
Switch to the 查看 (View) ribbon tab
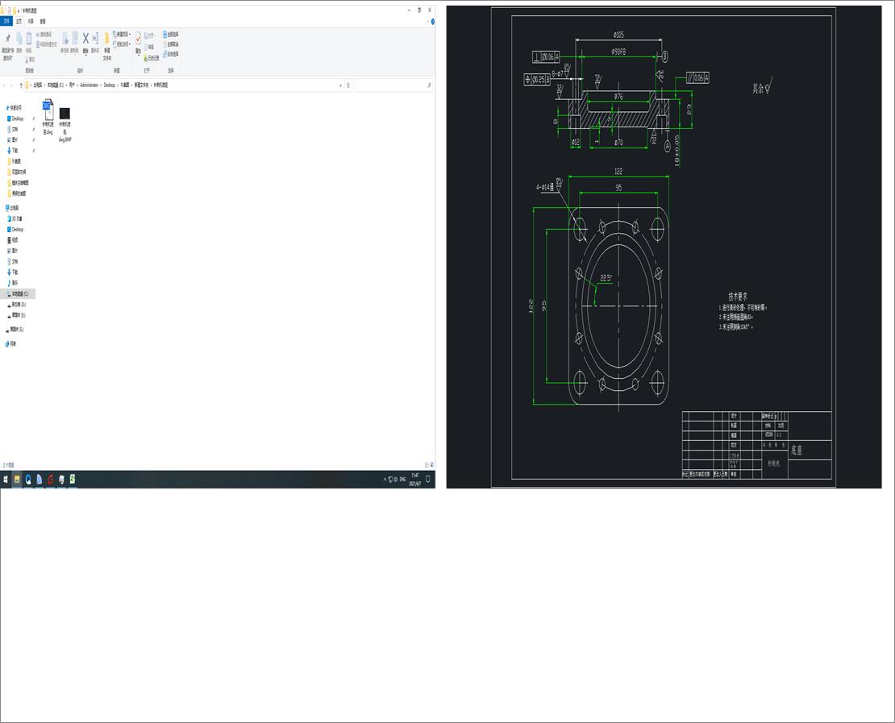[x=42, y=22]
